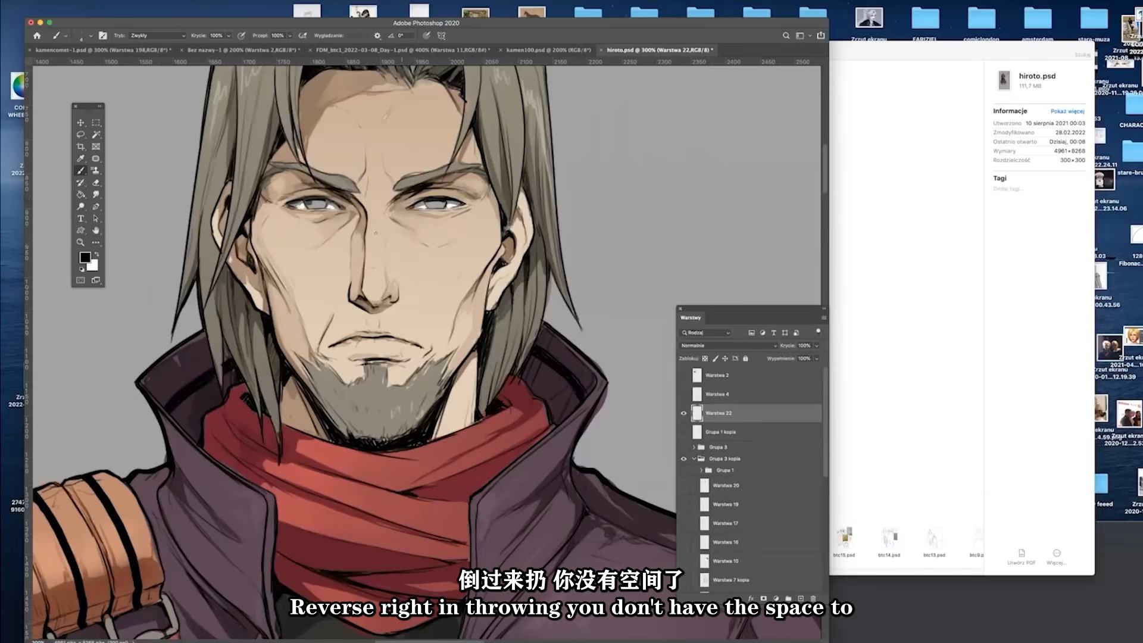Select the Zoom magnifier tool
The width and height of the screenshot is (1143, 643).
80,242
